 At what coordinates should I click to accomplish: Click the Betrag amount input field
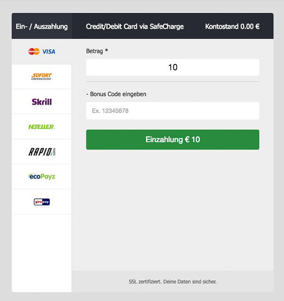tap(173, 67)
